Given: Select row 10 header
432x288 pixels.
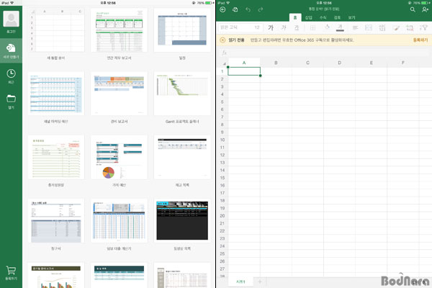Looking at the screenshot, I should tap(222, 140).
